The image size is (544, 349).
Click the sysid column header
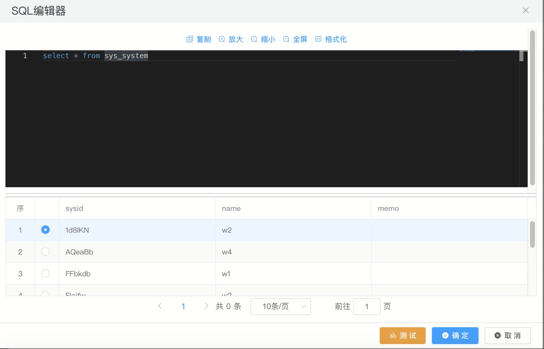coord(74,208)
